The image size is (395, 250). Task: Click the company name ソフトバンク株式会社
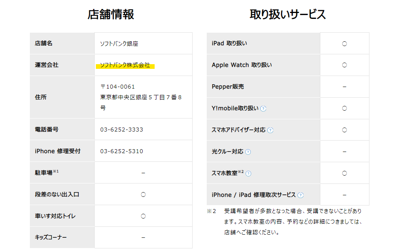point(125,65)
